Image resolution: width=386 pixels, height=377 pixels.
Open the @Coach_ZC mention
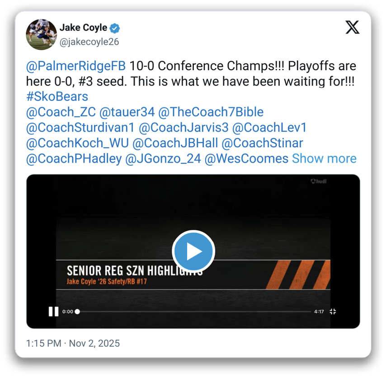(61, 112)
